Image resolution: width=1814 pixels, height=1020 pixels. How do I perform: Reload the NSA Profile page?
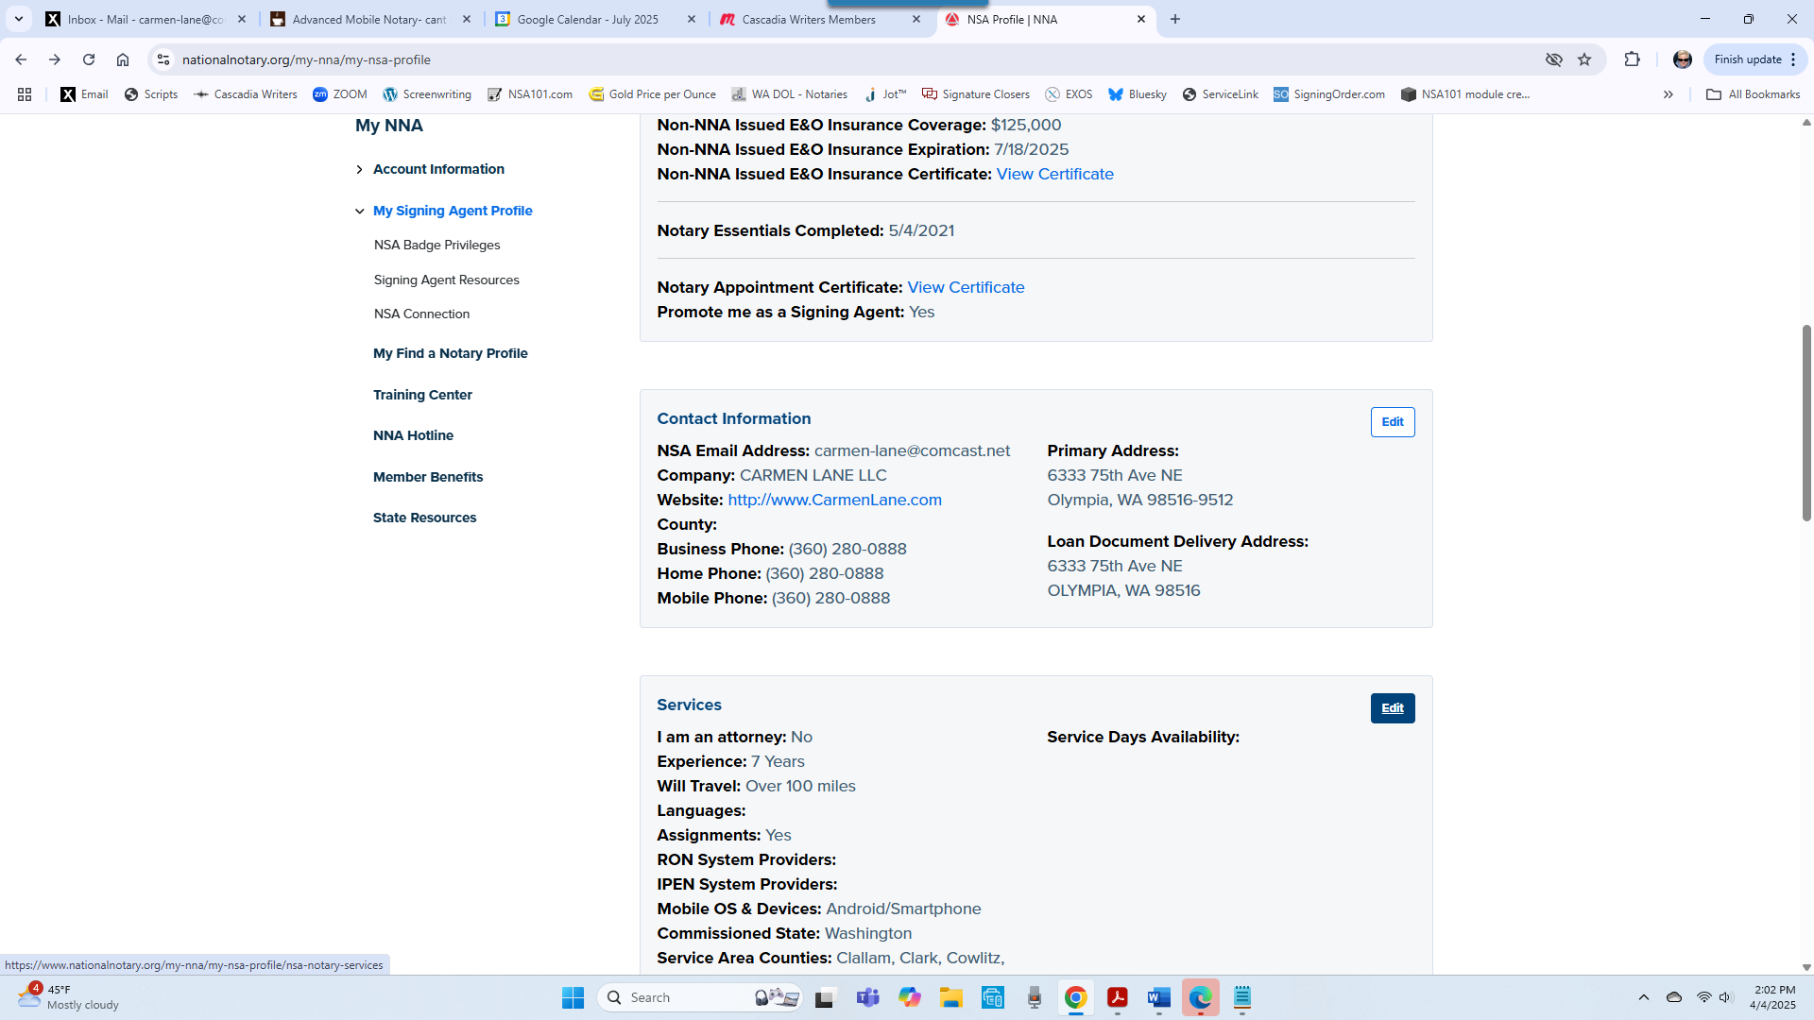[89, 59]
